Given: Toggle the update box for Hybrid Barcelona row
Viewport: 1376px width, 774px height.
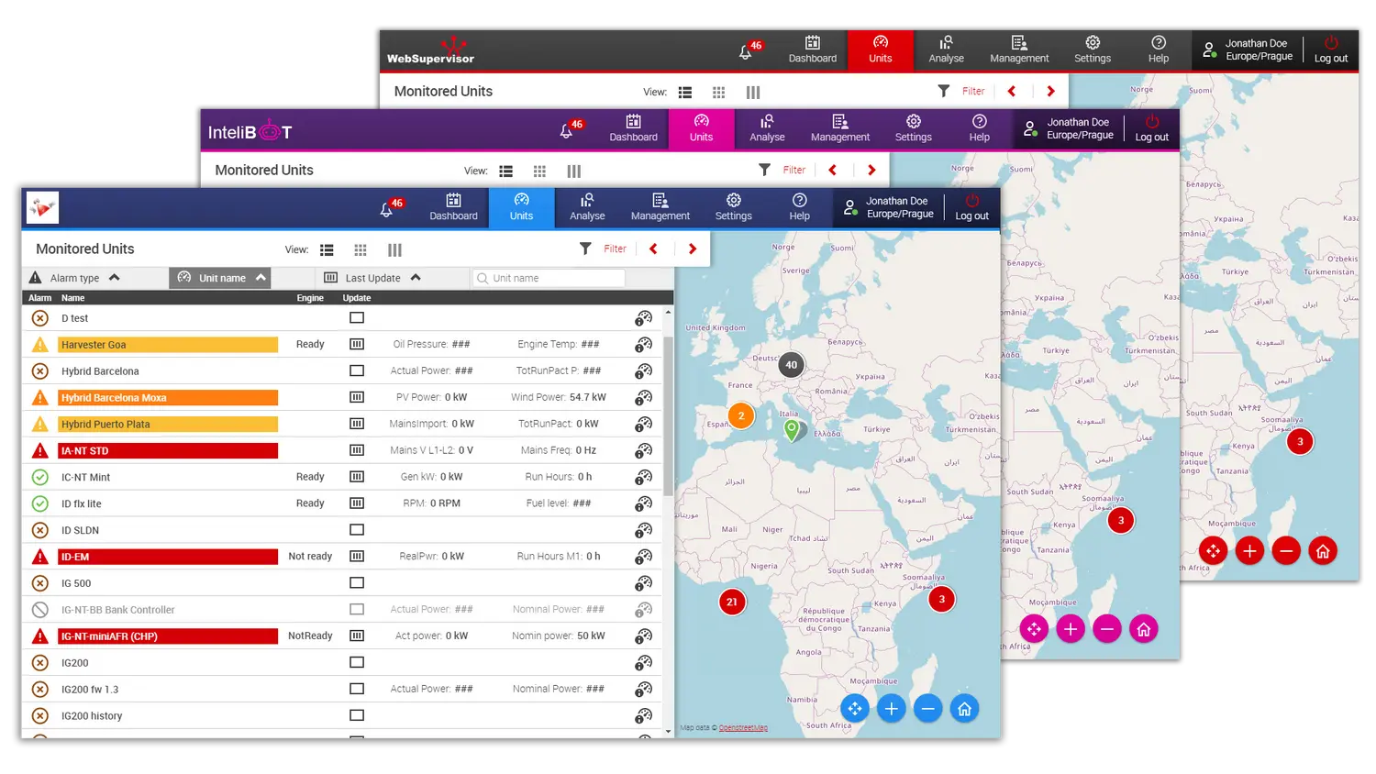Looking at the screenshot, I should click(x=357, y=371).
